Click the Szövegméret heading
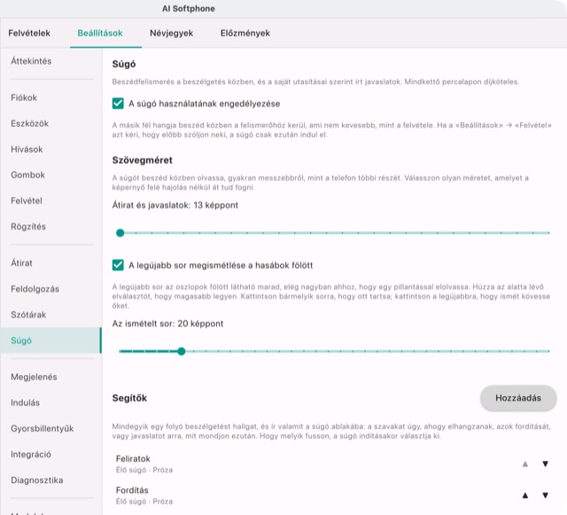567x515 pixels. pyautogui.click(x=142, y=160)
